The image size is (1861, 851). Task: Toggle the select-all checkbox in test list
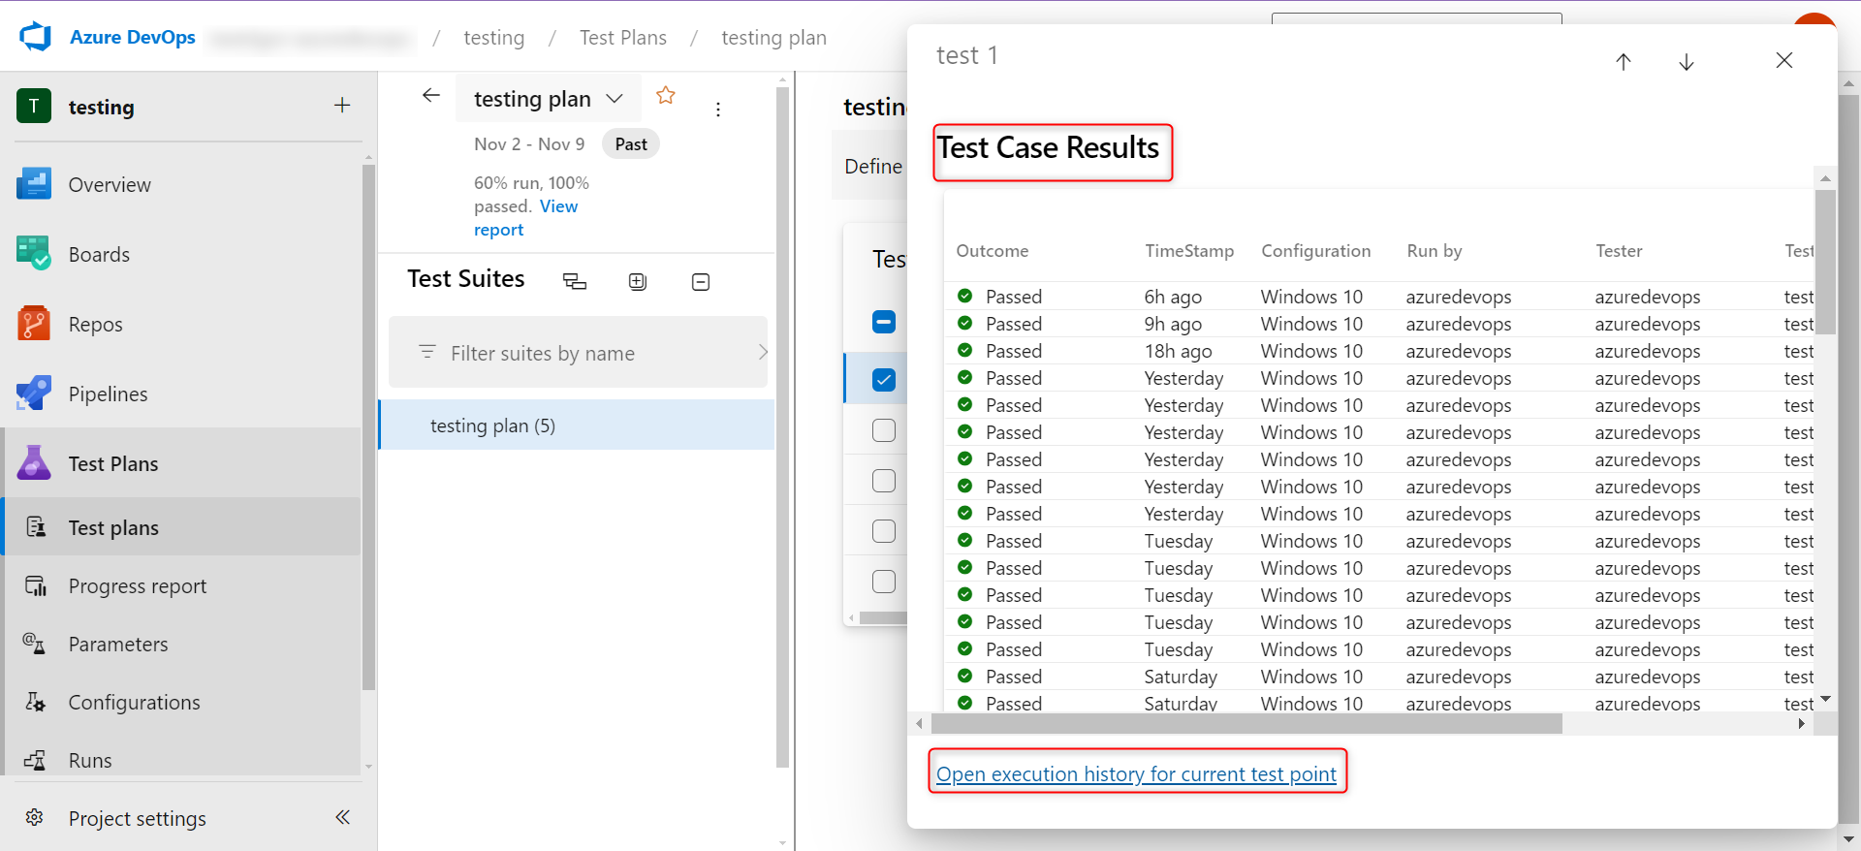pyautogui.click(x=883, y=322)
